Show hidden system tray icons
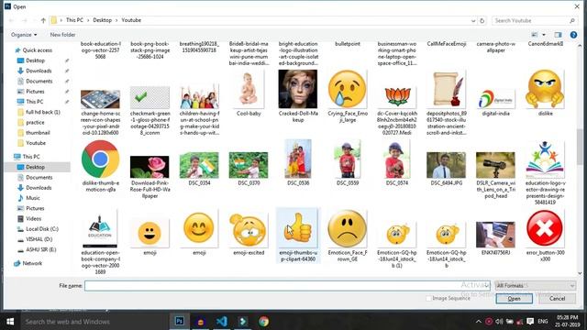Image resolution: width=587 pixels, height=330 pixels. pos(479,322)
